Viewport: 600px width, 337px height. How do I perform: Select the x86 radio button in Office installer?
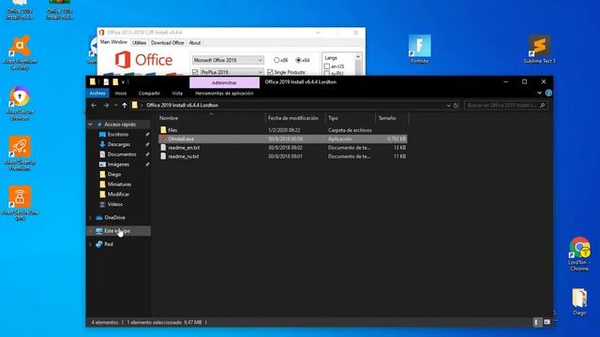click(277, 60)
